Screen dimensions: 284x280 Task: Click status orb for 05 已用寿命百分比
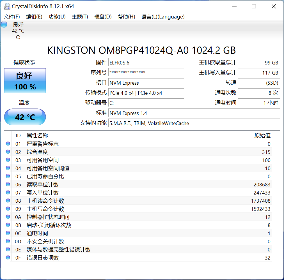[x=8, y=176]
